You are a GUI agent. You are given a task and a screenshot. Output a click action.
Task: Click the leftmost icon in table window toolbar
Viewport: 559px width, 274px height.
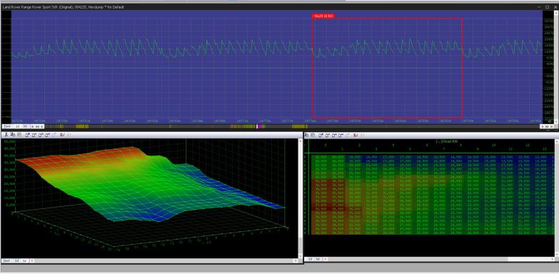coord(306,135)
